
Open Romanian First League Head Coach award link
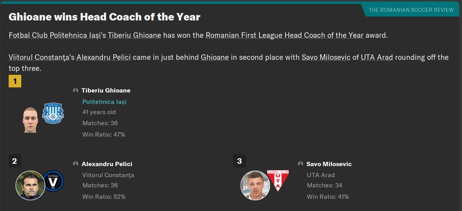[285, 36]
